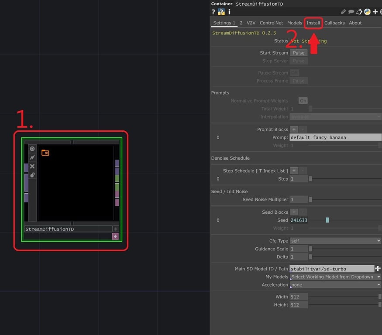Open the Acceleration dropdown

coord(335,285)
